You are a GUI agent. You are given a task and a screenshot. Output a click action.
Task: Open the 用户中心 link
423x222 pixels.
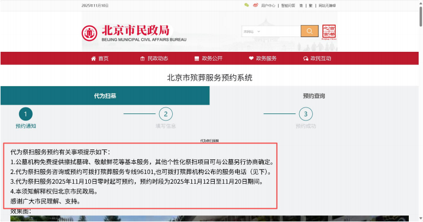pyautogui.click(x=268, y=5)
